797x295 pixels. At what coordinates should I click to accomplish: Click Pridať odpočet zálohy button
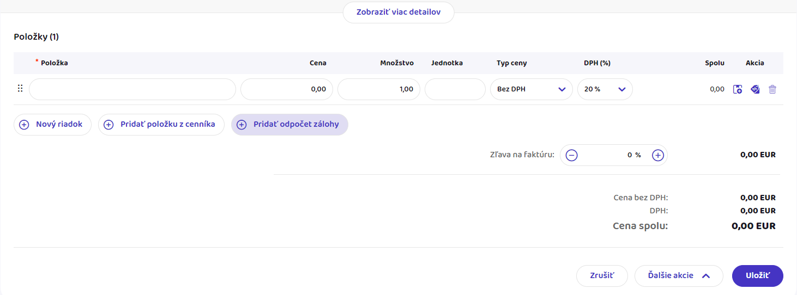pos(289,125)
